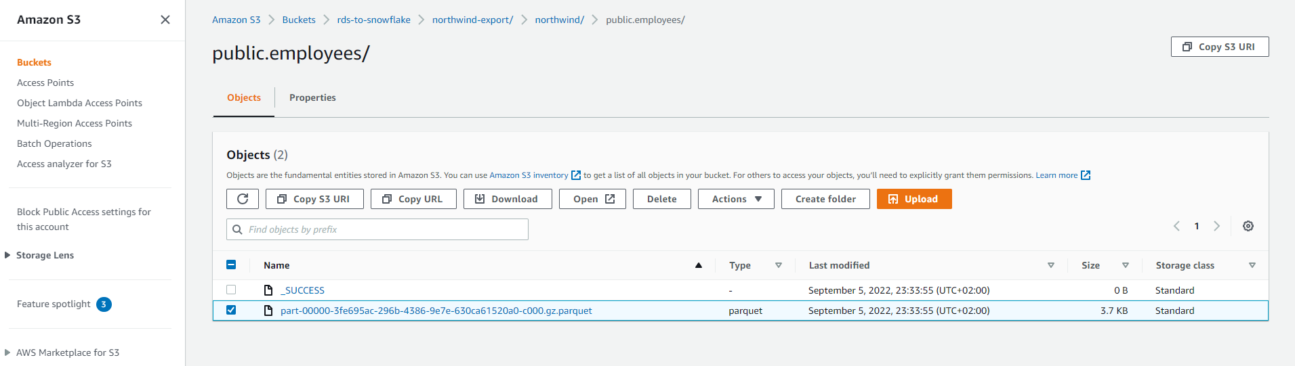Click the parquet file icon
1295x366 pixels.
pyautogui.click(x=268, y=311)
